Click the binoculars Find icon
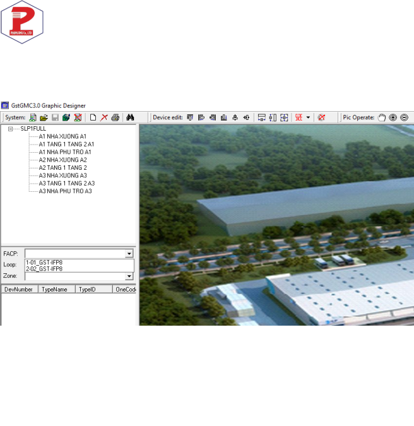 (x=130, y=117)
